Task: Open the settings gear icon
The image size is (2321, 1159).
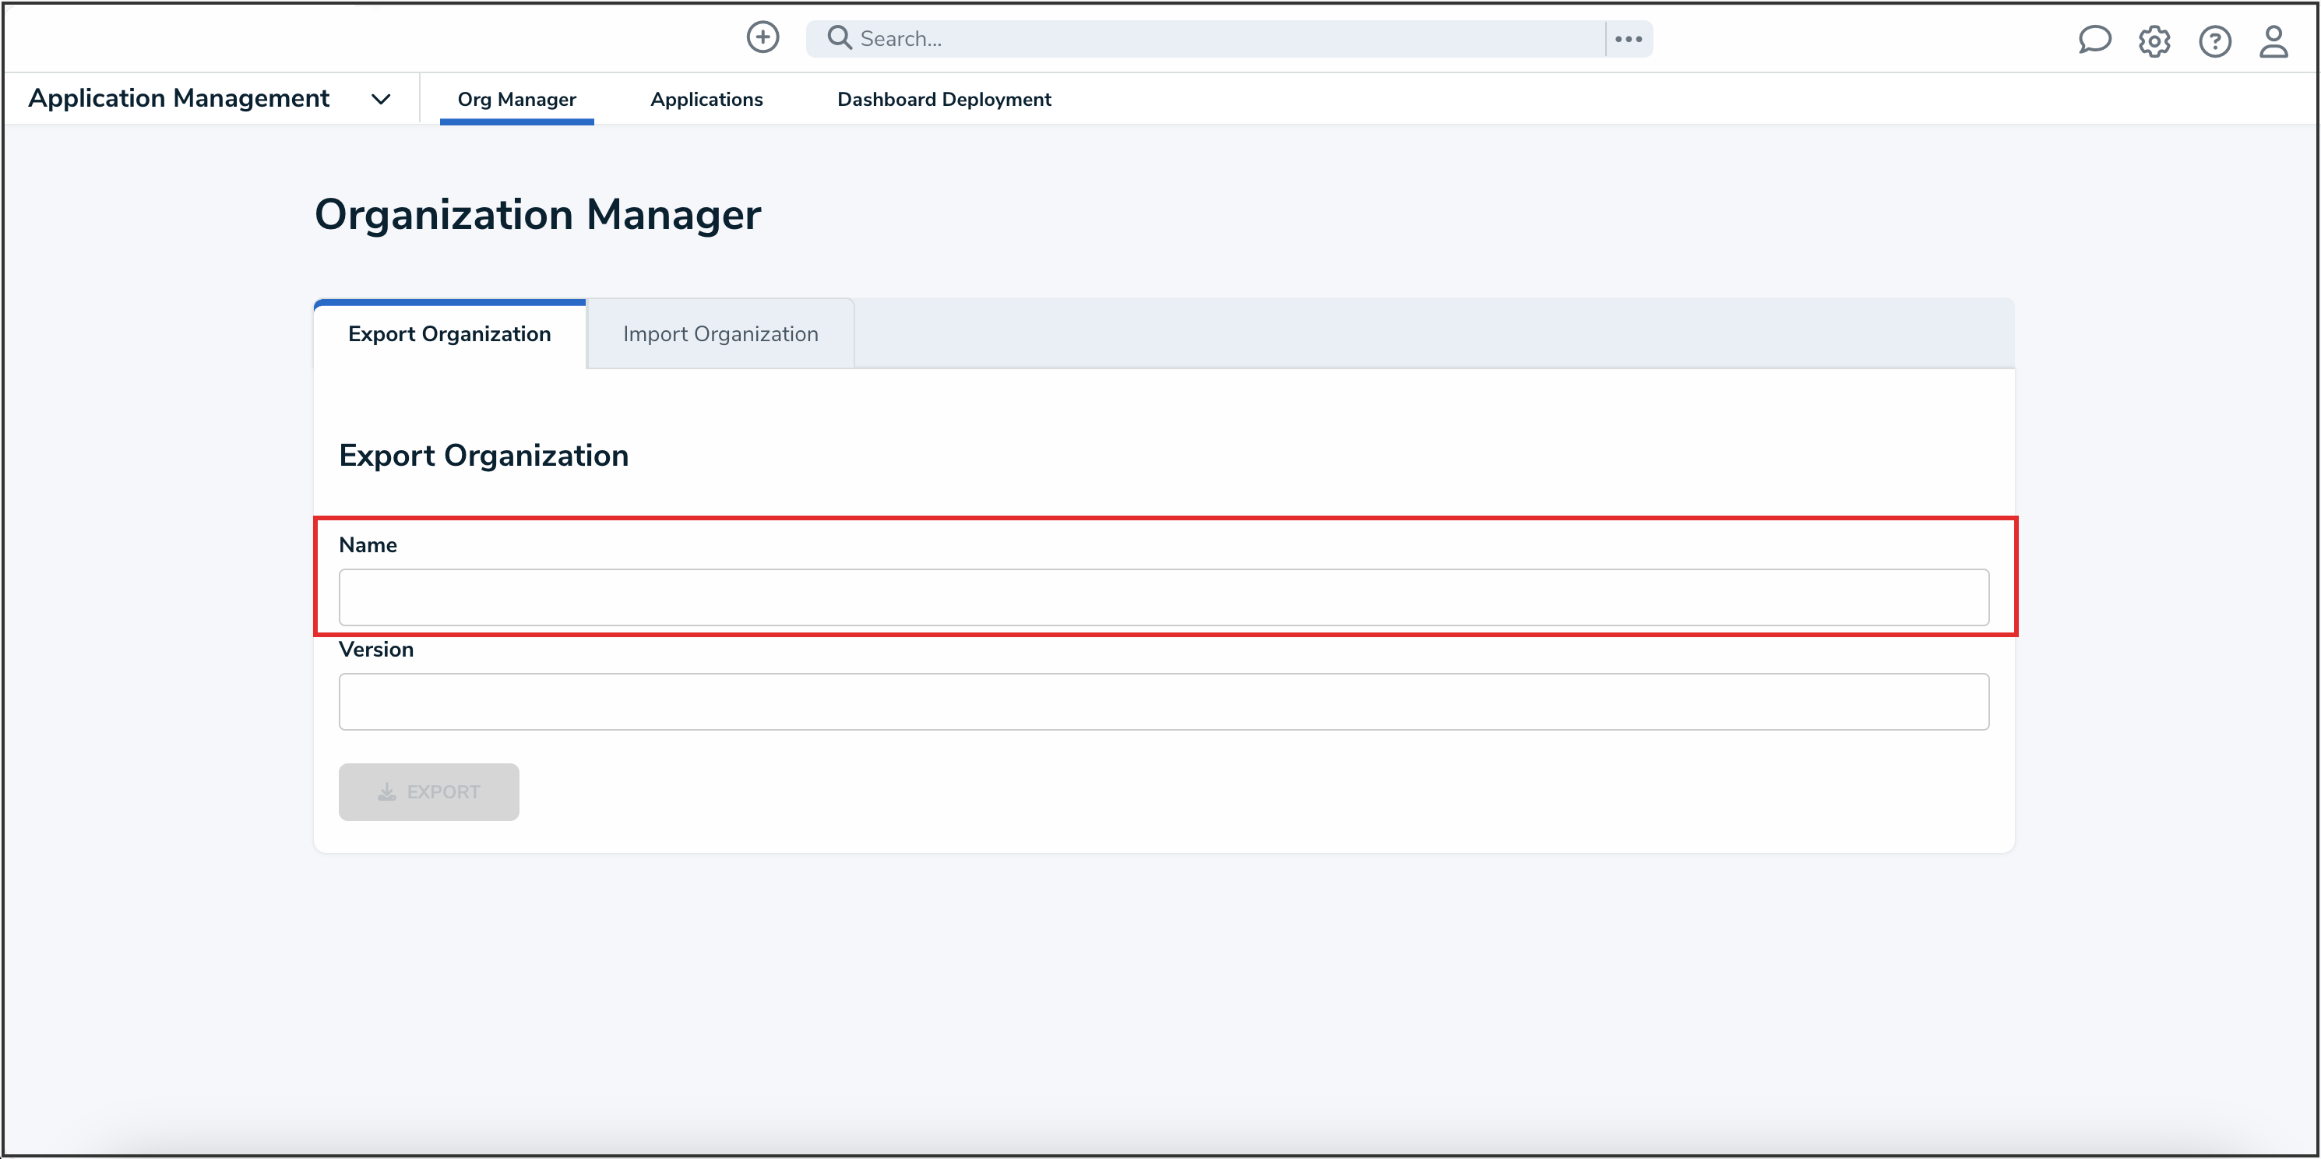Action: (x=2154, y=41)
